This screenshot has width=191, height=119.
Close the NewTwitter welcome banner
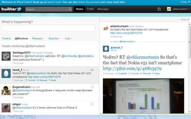(x=185, y=2)
